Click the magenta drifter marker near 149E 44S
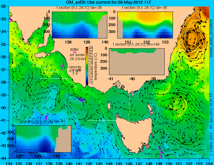This screenshot has width=214, height=165. 161,152
